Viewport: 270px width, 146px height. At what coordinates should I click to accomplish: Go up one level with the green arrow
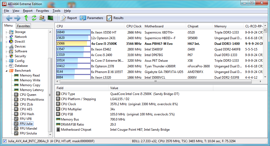(26, 18)
